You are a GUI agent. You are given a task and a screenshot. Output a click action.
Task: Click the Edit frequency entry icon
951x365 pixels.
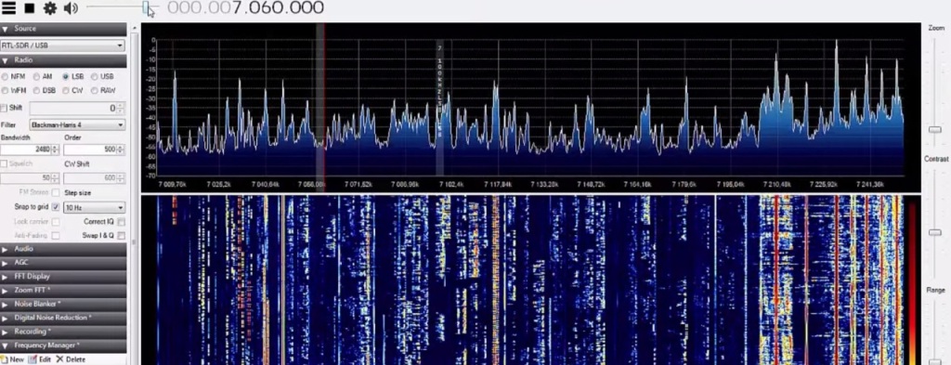tap(33, 359)
